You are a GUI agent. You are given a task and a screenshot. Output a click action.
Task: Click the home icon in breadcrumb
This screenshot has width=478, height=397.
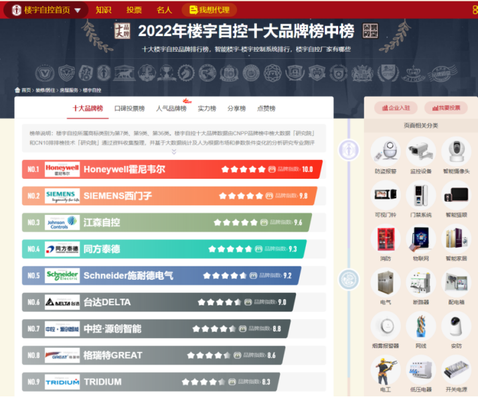coord(17,90)
